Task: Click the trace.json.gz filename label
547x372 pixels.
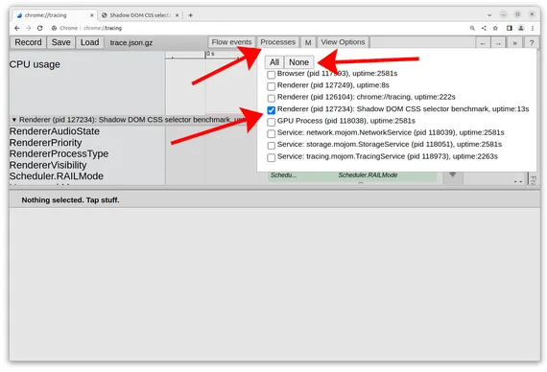Action: click(131, 42)
